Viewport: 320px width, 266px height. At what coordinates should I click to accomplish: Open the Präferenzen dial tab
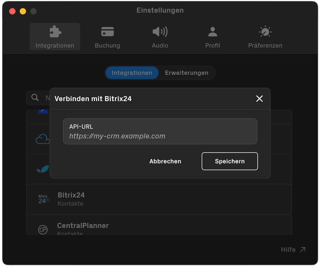click(x=265, y=36)
